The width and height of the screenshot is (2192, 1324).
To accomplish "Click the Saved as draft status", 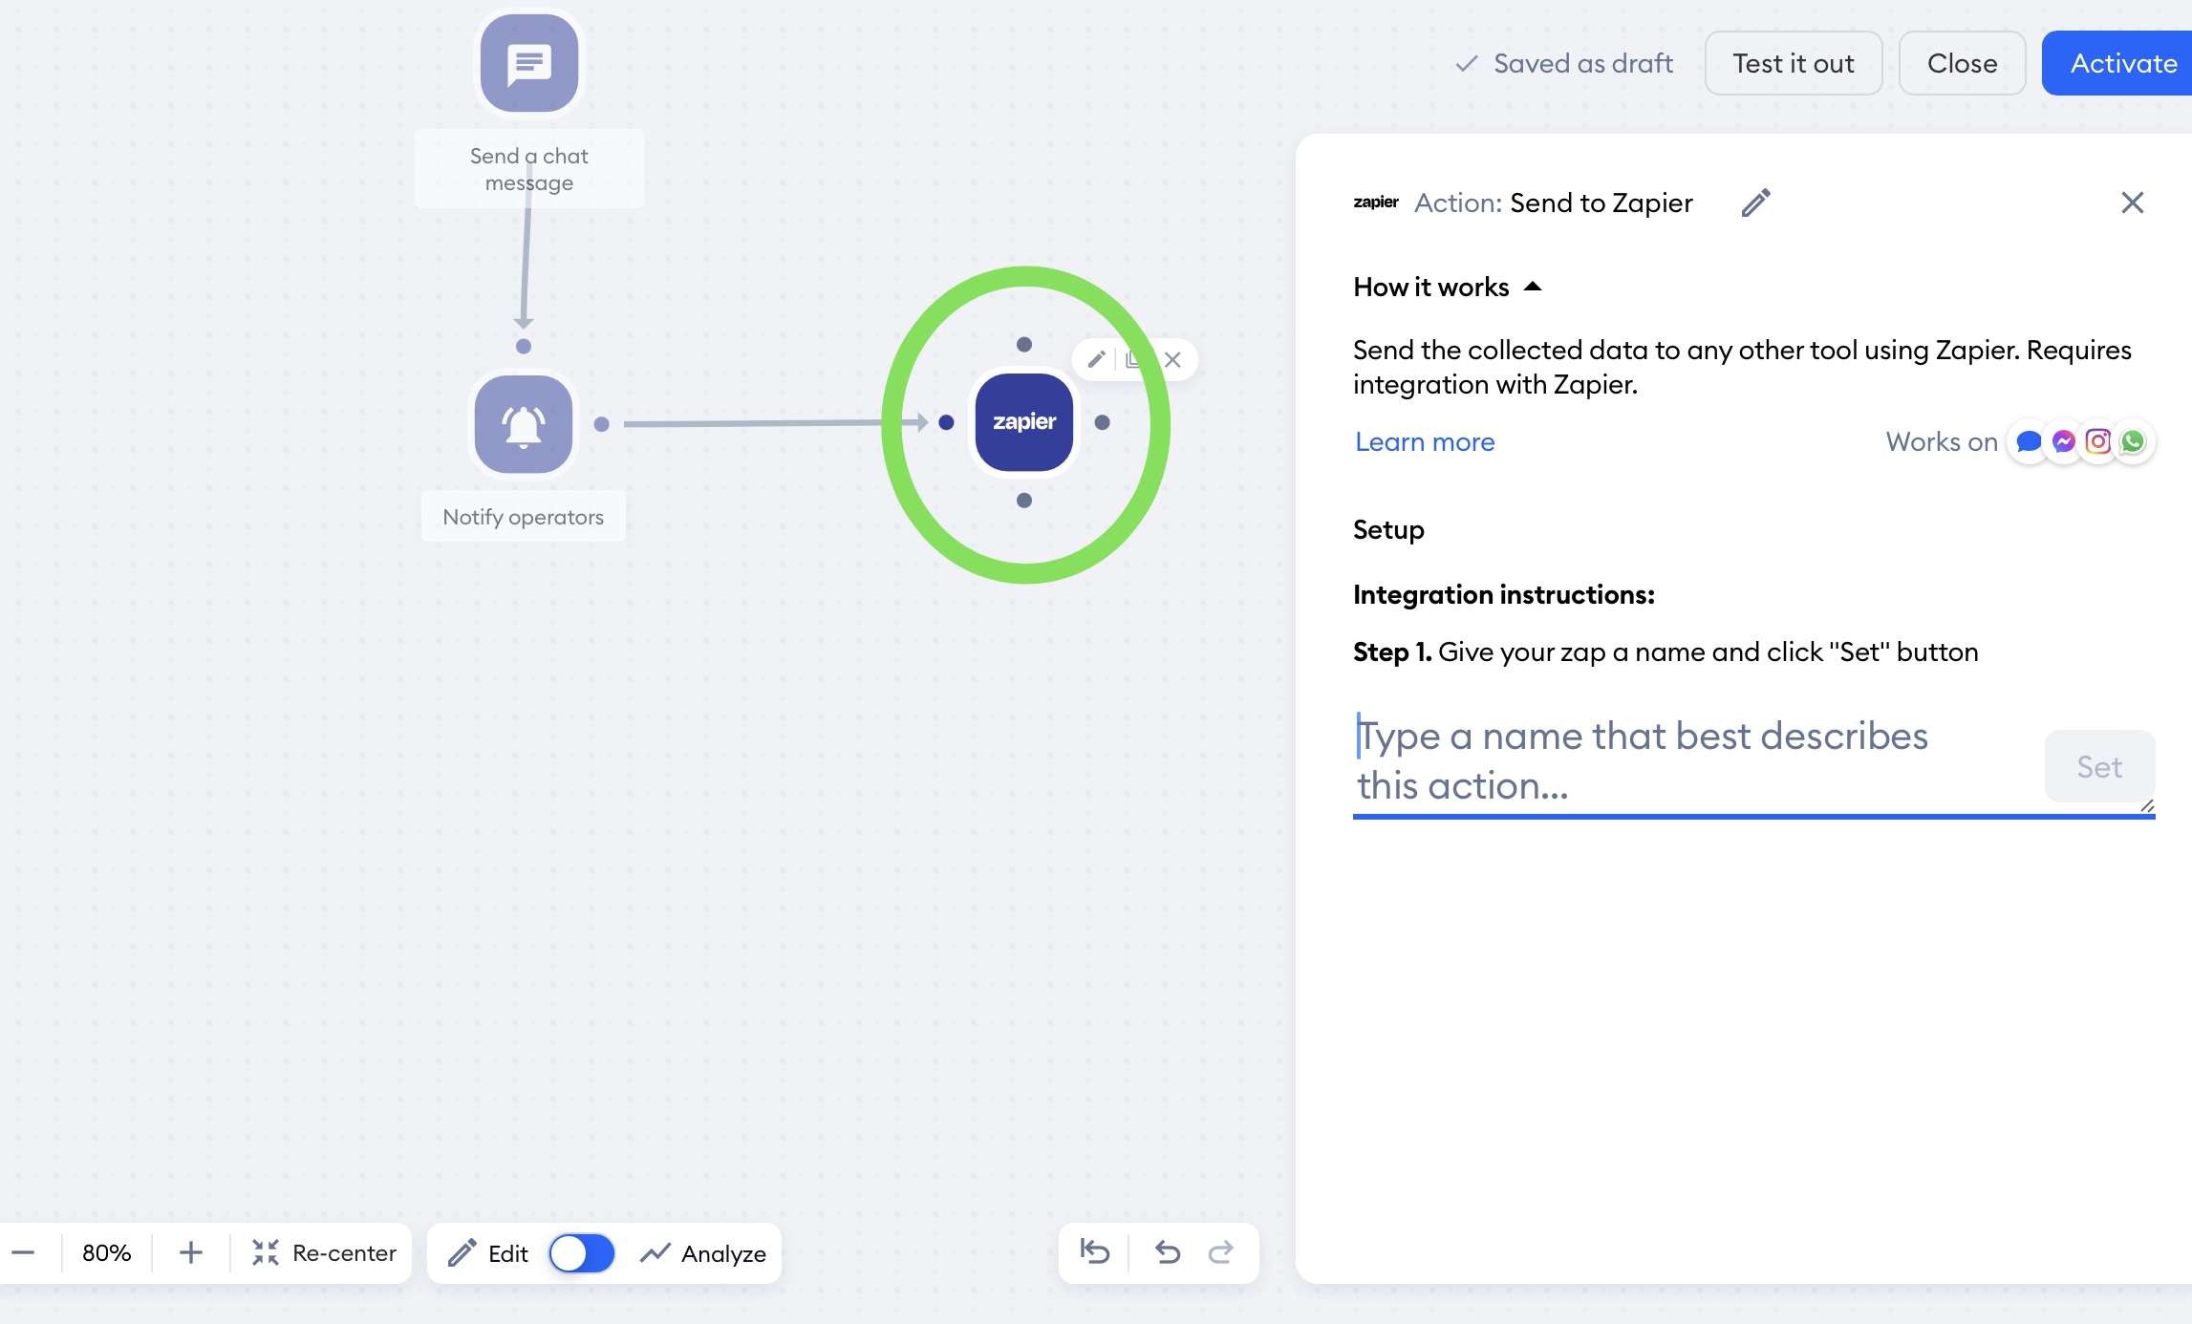I will pyautogui.click(x=1564, y=63).
